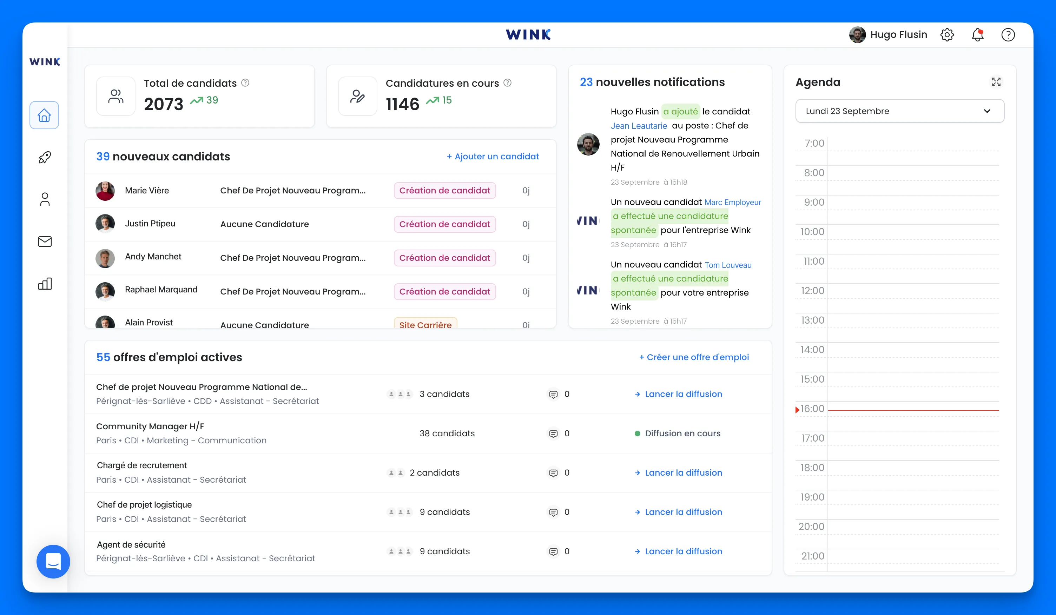Open the candidates person icon in sidebar
This screenshot has height=615, width=1056.
click(x=45, y=199)
